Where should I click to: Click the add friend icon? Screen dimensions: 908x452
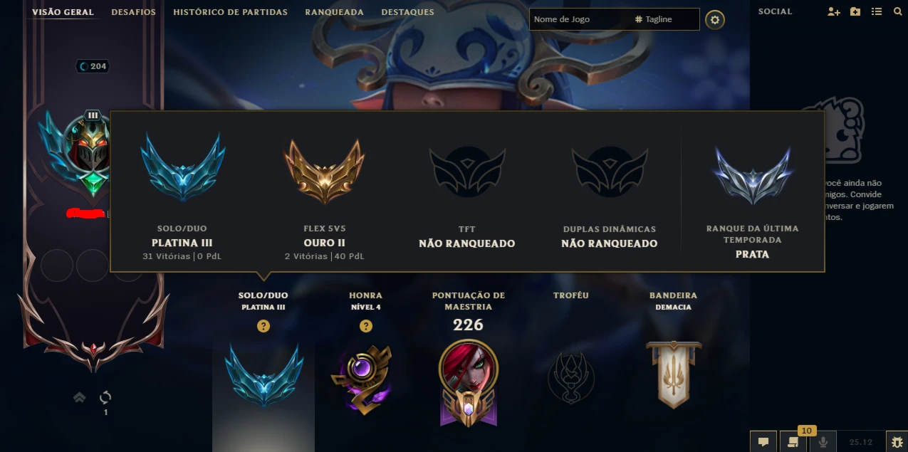pos(833,12)
